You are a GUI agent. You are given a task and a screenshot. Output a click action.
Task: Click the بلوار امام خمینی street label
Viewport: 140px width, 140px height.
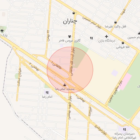coord(92,23)
